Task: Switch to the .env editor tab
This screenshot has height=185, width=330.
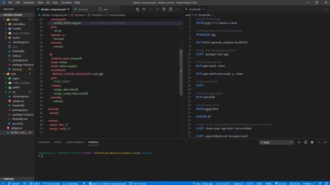Action: point(105,9)
